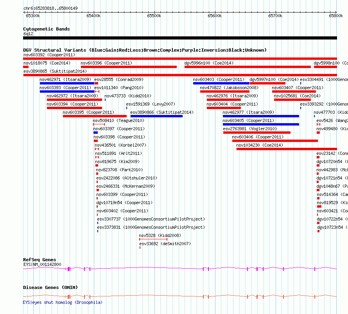Select esv2763981 (Vogler2010) variant
The width and height of the screenshot is (348, 314).
pos(250,129)
